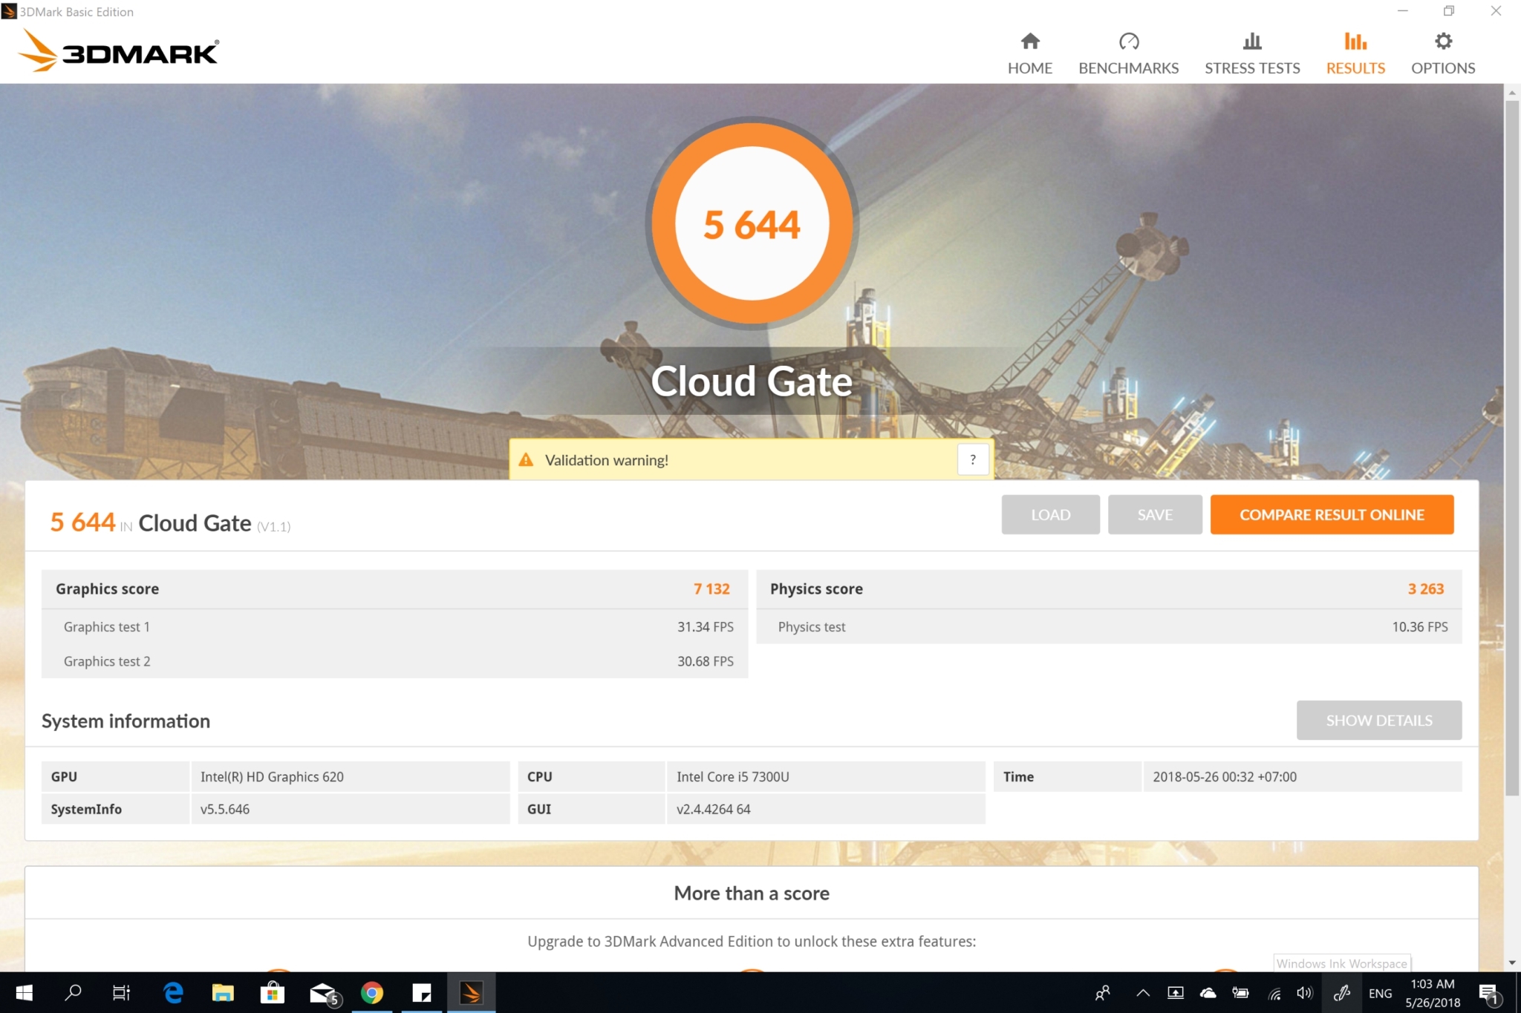Click GUI version v2.4.4264 64
The height and width of the screenshot is (1013, 1521).
tap(713, 809)
